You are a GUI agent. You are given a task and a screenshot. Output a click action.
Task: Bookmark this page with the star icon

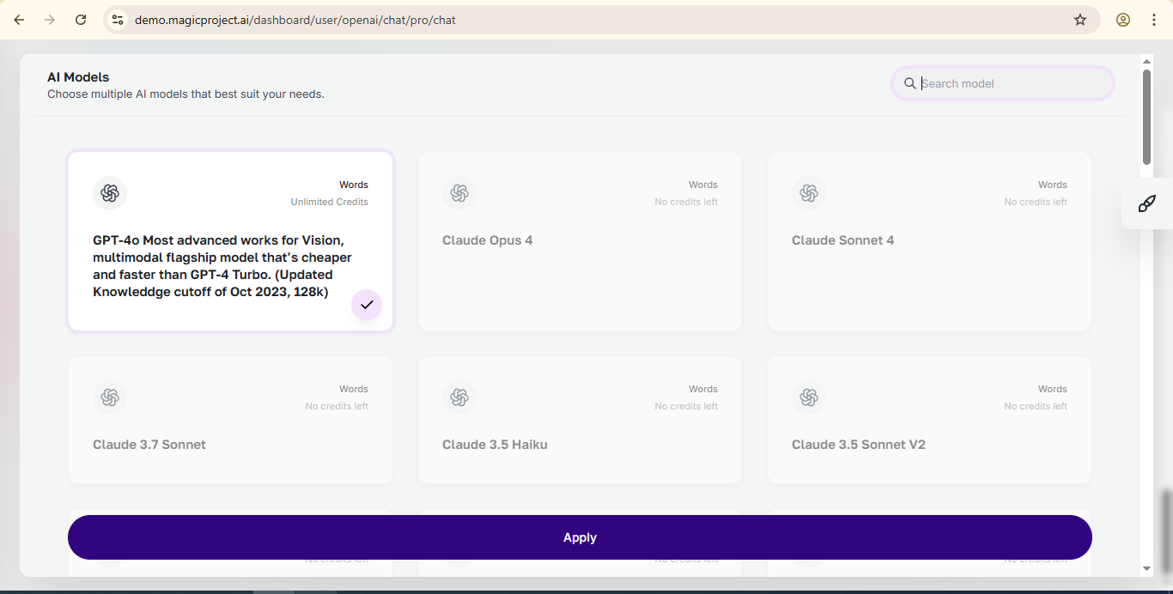1080,20
